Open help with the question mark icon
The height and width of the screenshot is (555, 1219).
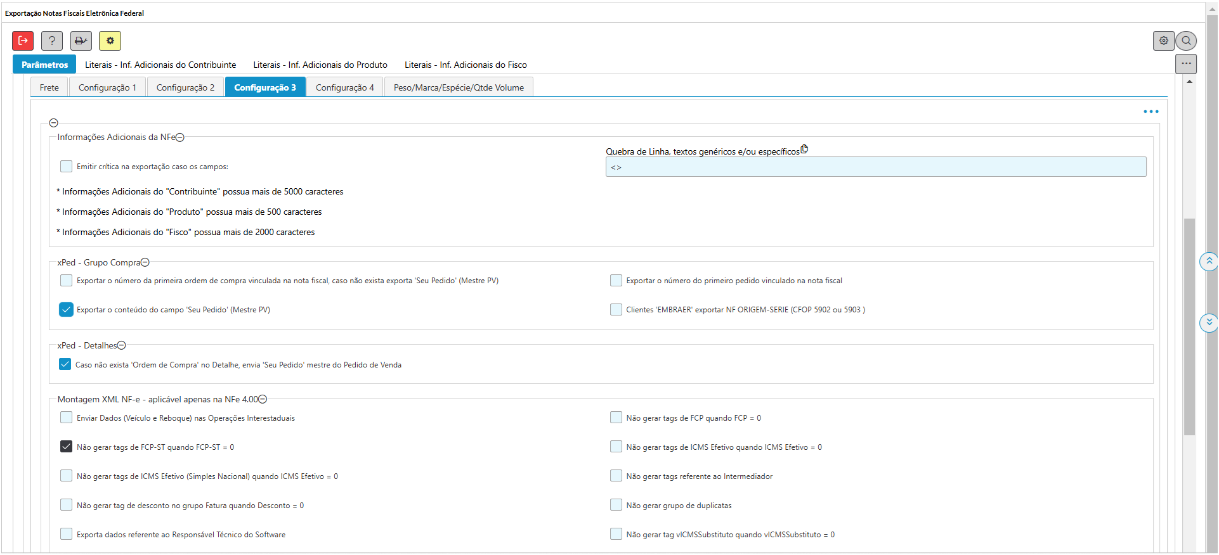[52, 41]
